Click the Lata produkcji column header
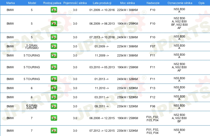The width and height of the screenshot is (210, 136). pos(102,3)
